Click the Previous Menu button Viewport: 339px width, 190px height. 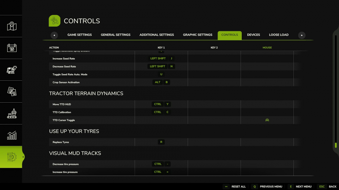271,187
